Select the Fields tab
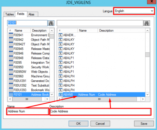 pyautogui.click(x=21, y=14)
